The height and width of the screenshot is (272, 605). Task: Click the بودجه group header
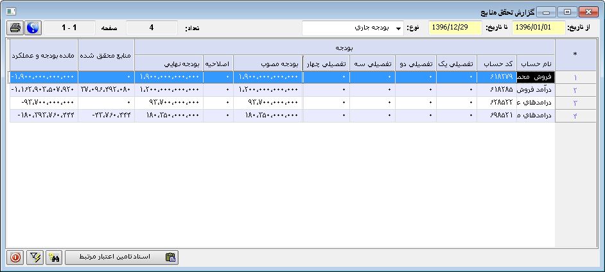(x=345, y=47)
